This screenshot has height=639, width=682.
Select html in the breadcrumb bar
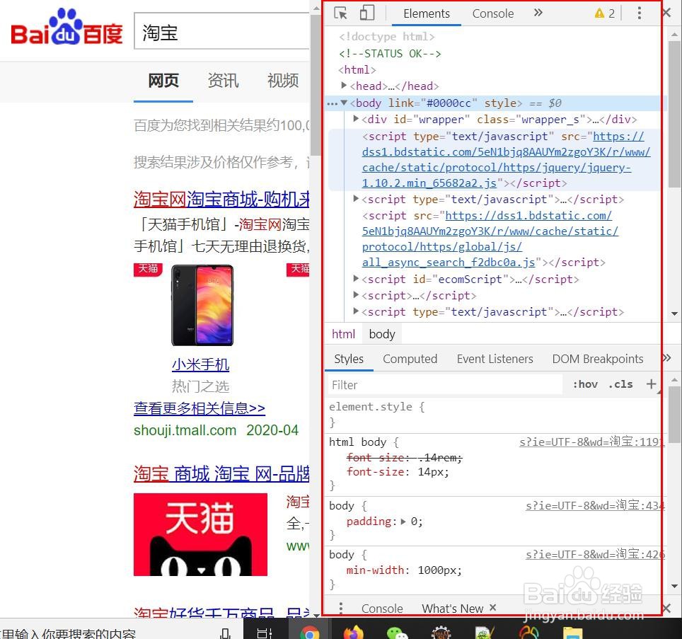(x=343, y=334)
